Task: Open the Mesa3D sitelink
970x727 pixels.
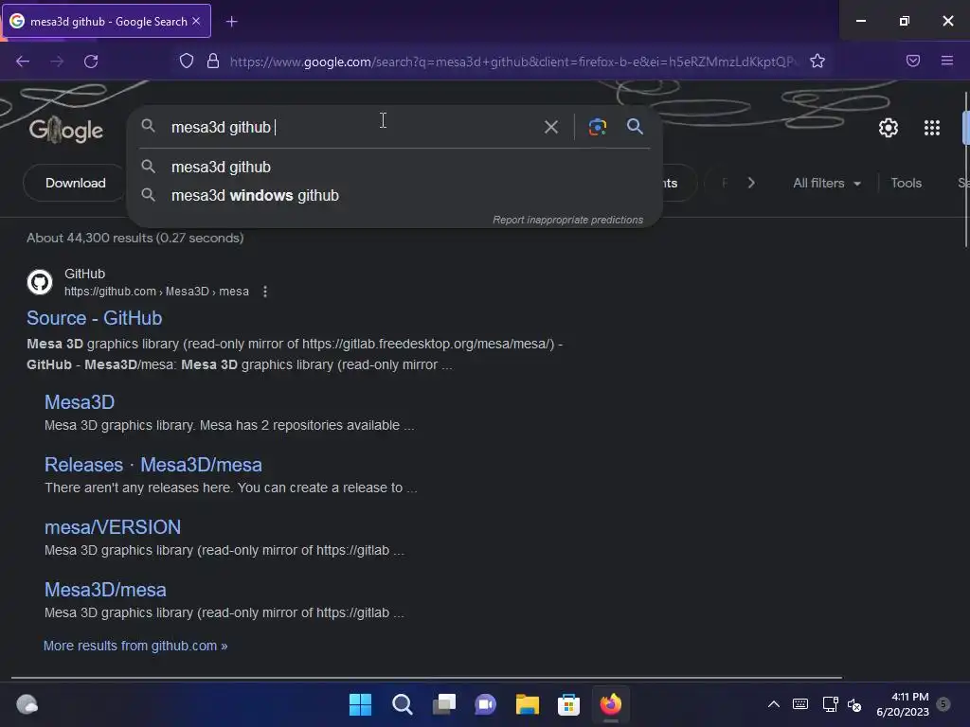Action: [80, 401]
